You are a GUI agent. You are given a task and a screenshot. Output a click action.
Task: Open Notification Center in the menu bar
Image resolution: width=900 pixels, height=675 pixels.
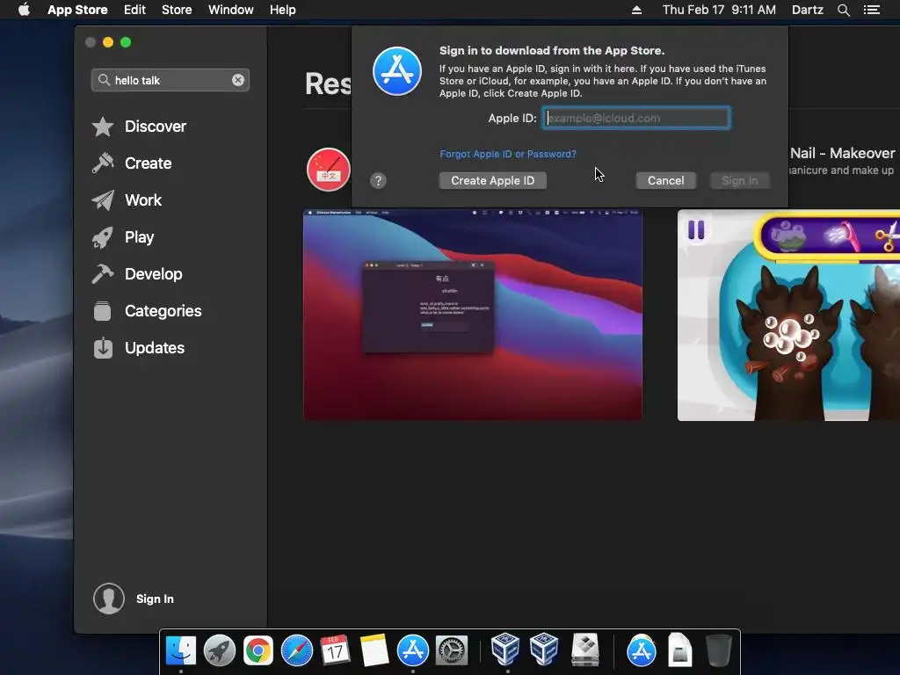872,10
